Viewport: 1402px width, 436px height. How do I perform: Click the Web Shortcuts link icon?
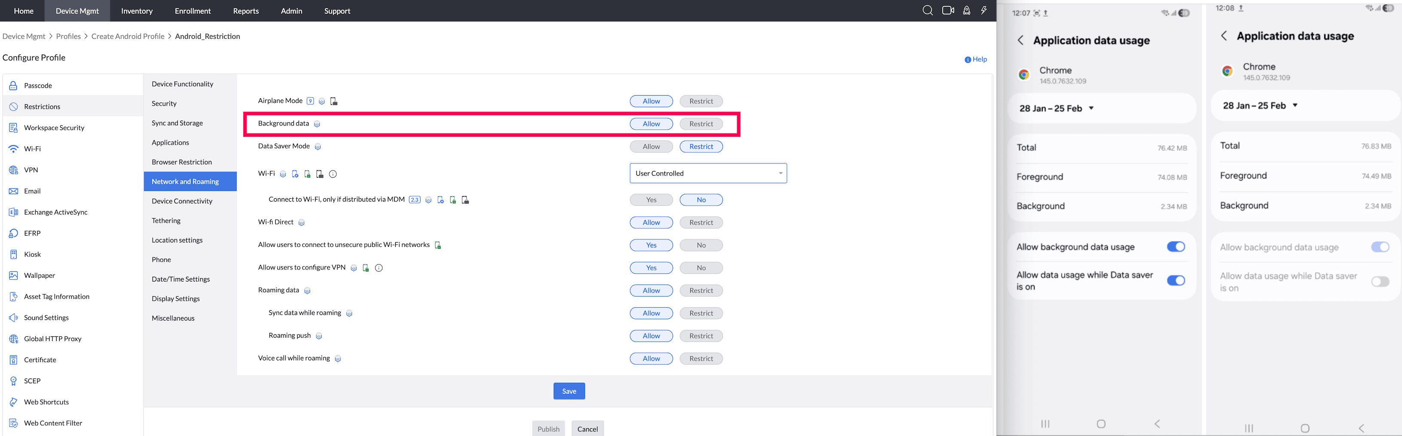14,402
